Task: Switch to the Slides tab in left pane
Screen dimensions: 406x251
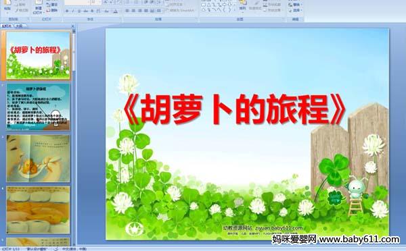Action: (7, 26)
